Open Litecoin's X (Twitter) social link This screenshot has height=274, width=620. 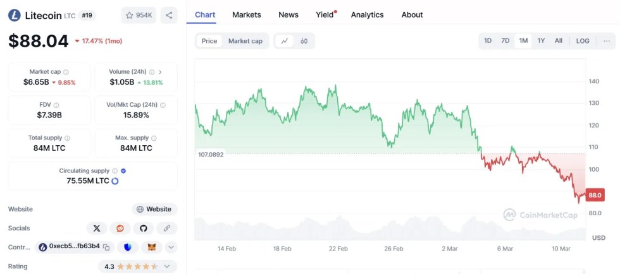coord(96,229)
